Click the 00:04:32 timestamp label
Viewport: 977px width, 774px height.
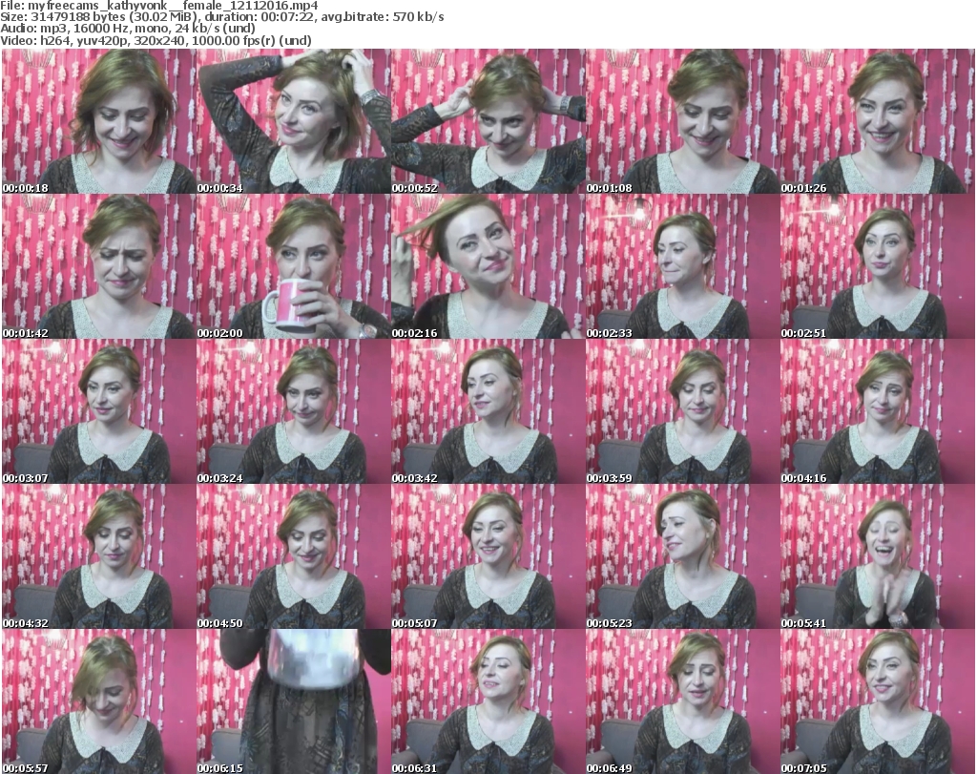pyautogui.click(x=22, y=623)
